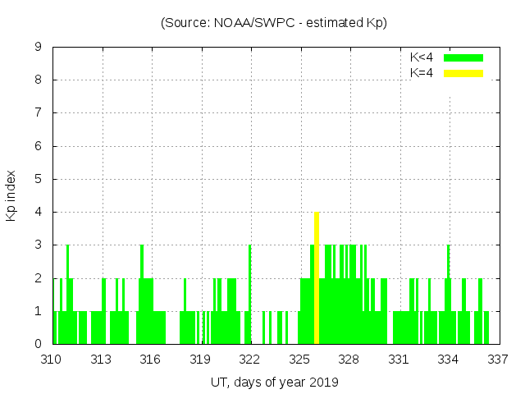
Task: Click the 'Kp index' y-axis label
Action: tap(11, 195)
